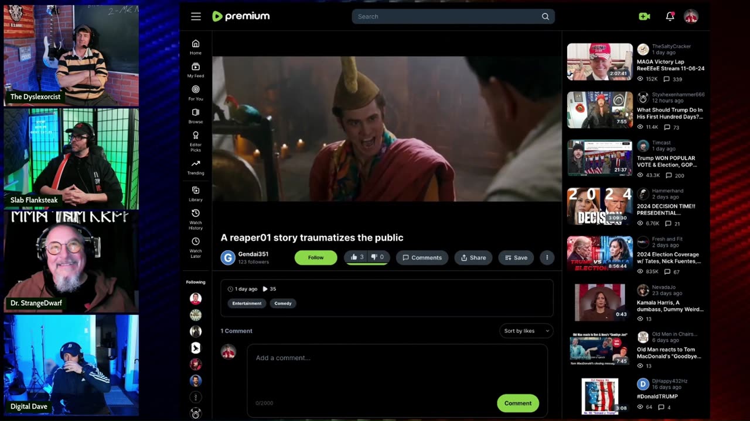Screen dimensions: 750x421
Task: Click the green upload video camera icon
Action: click(645, 16)
